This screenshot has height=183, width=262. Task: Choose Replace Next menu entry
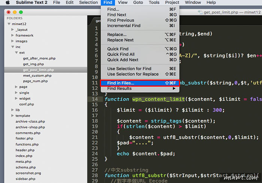click(x=140, y=40)
